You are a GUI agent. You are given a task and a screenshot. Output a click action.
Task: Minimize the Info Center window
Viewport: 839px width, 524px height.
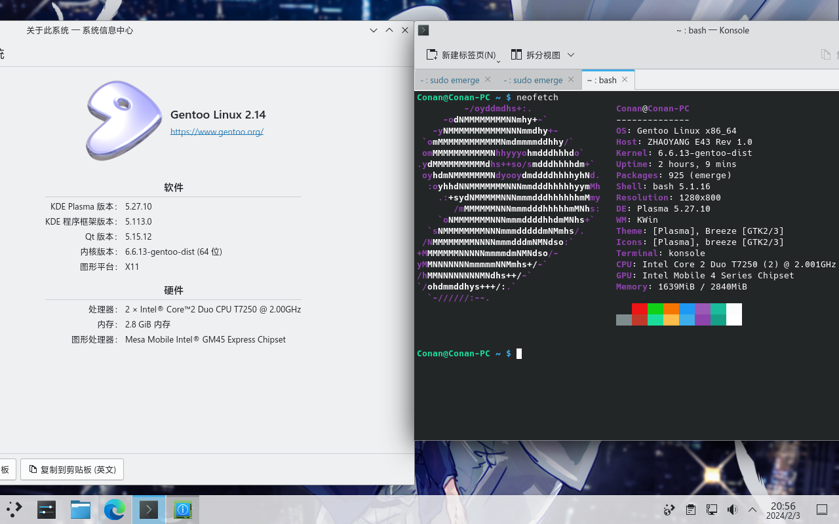[374, 30]
